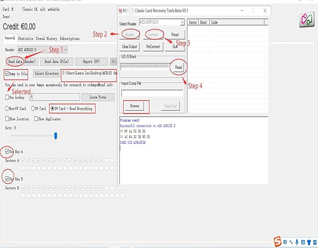This screenshot has height=248, width=318.
Task: Click the Sogou input method logo icon
Action: 277,241
